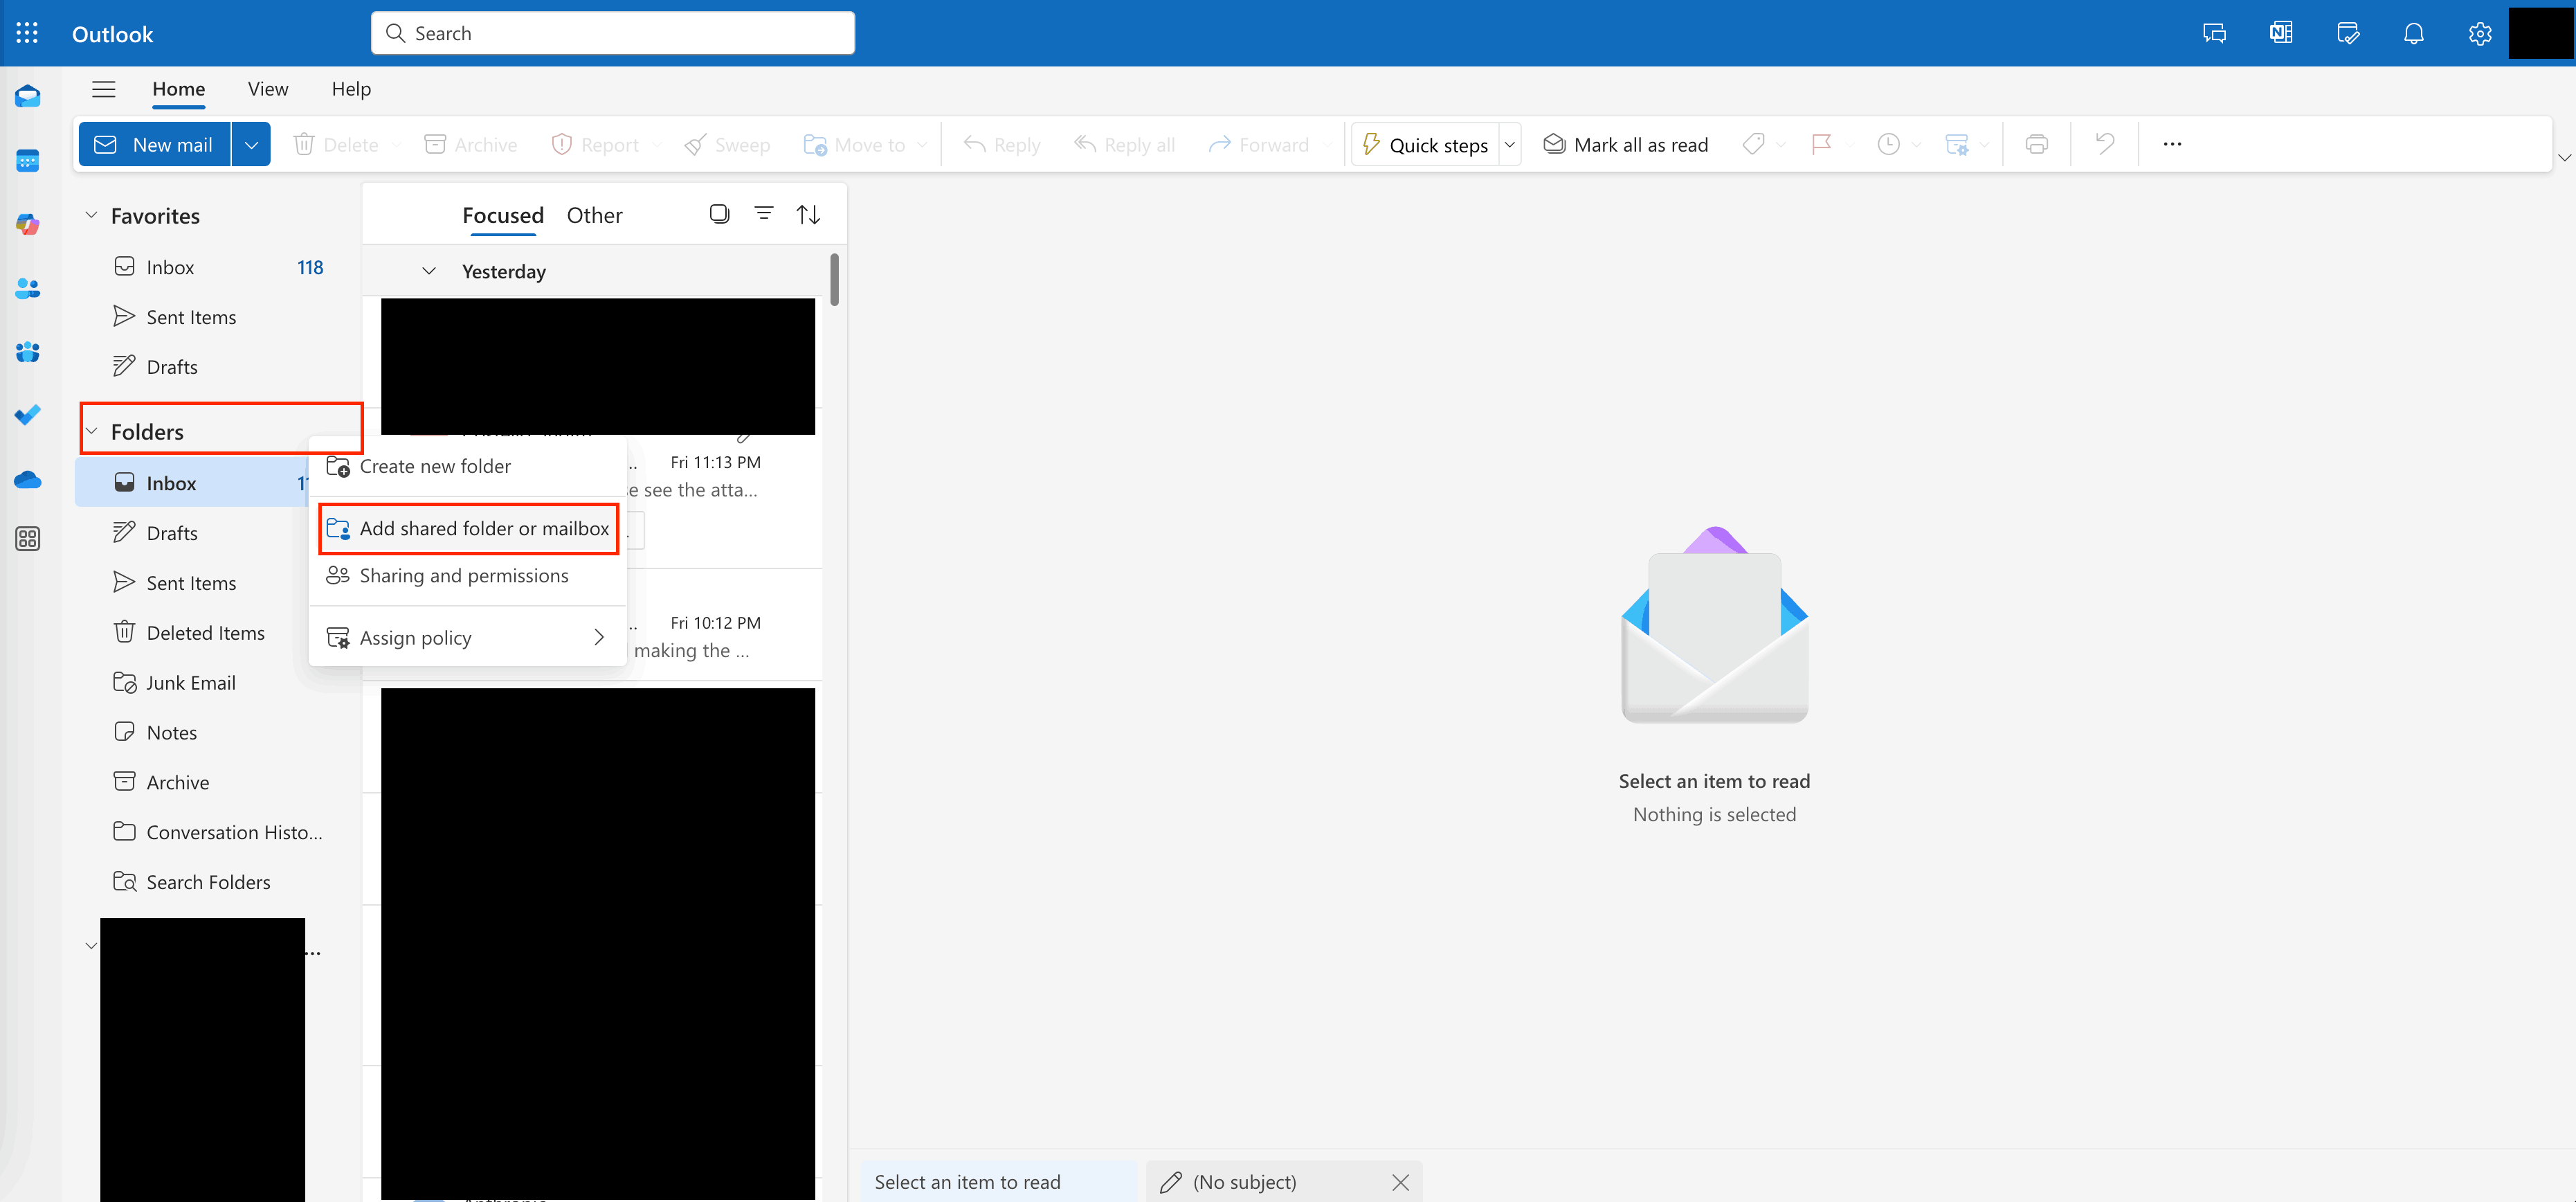
Task: Choose Add shared folder or mailbox
Action: 468,528
